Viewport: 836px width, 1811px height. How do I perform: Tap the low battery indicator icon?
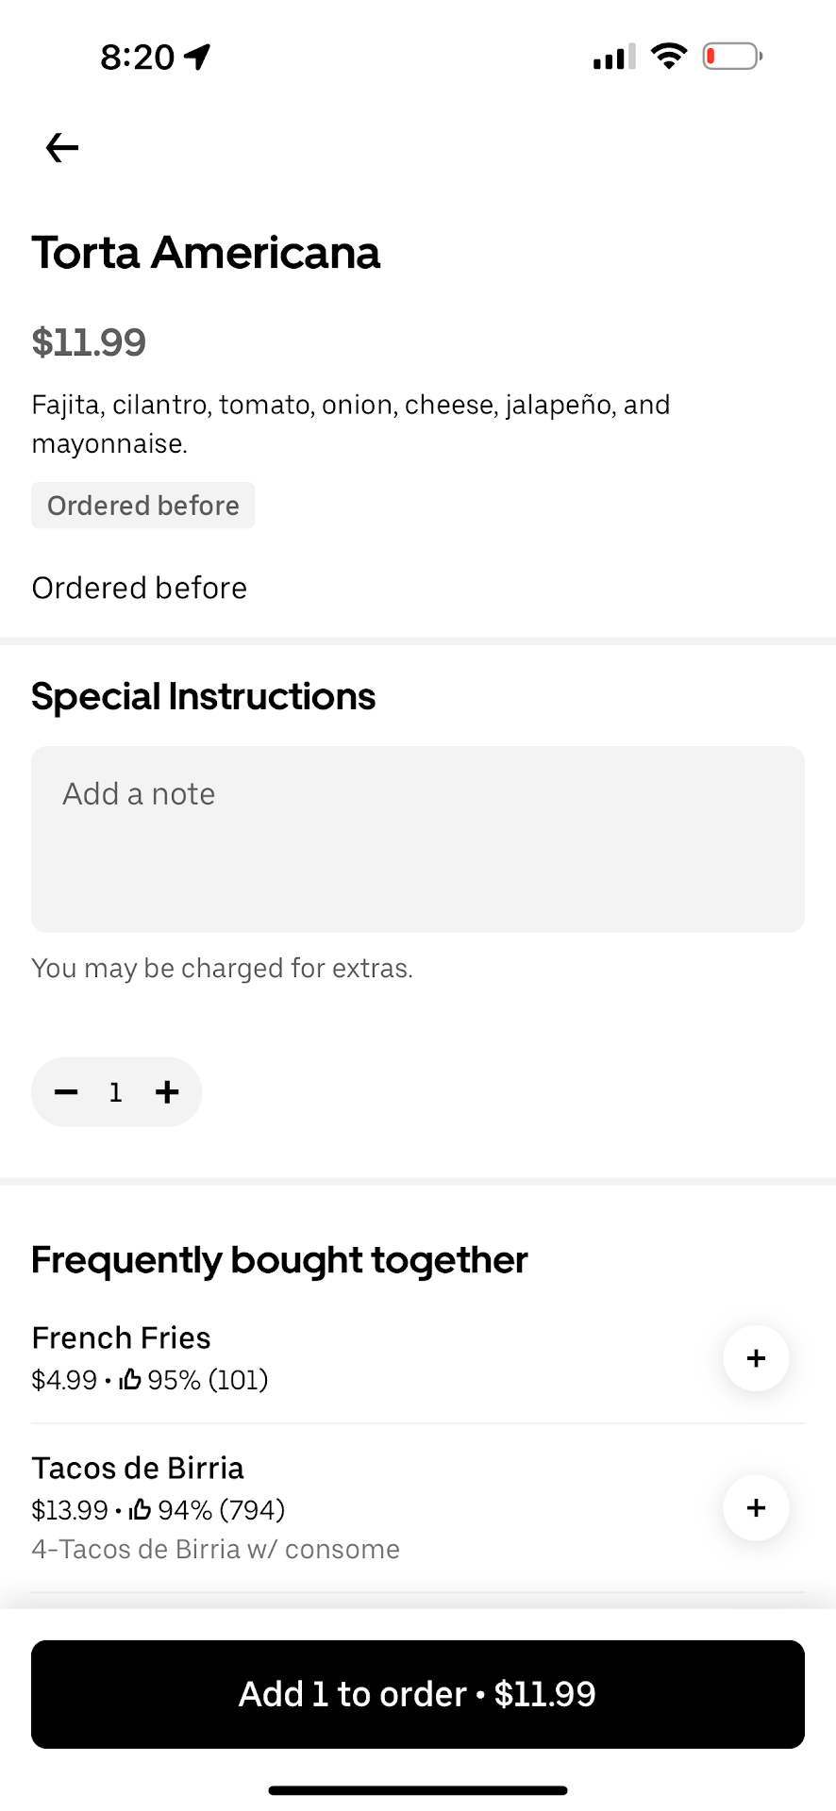point(732,57)
